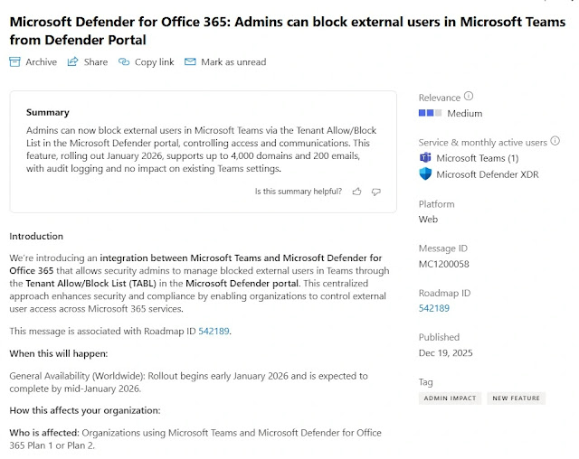Click the Summary heading
The image size is (579, 459).
point(48,112)
